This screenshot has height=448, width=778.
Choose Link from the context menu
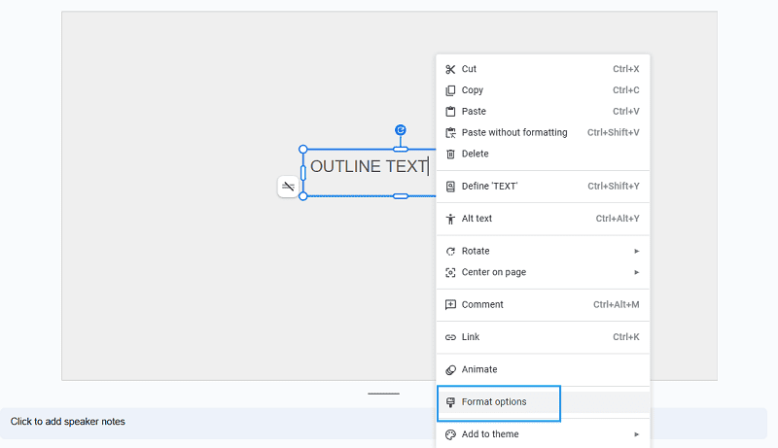click(543, 337)
